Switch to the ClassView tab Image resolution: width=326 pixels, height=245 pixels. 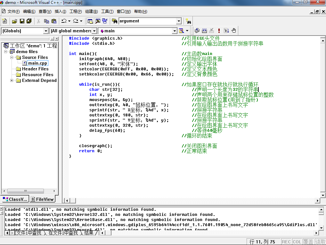(x=15, y=199)
